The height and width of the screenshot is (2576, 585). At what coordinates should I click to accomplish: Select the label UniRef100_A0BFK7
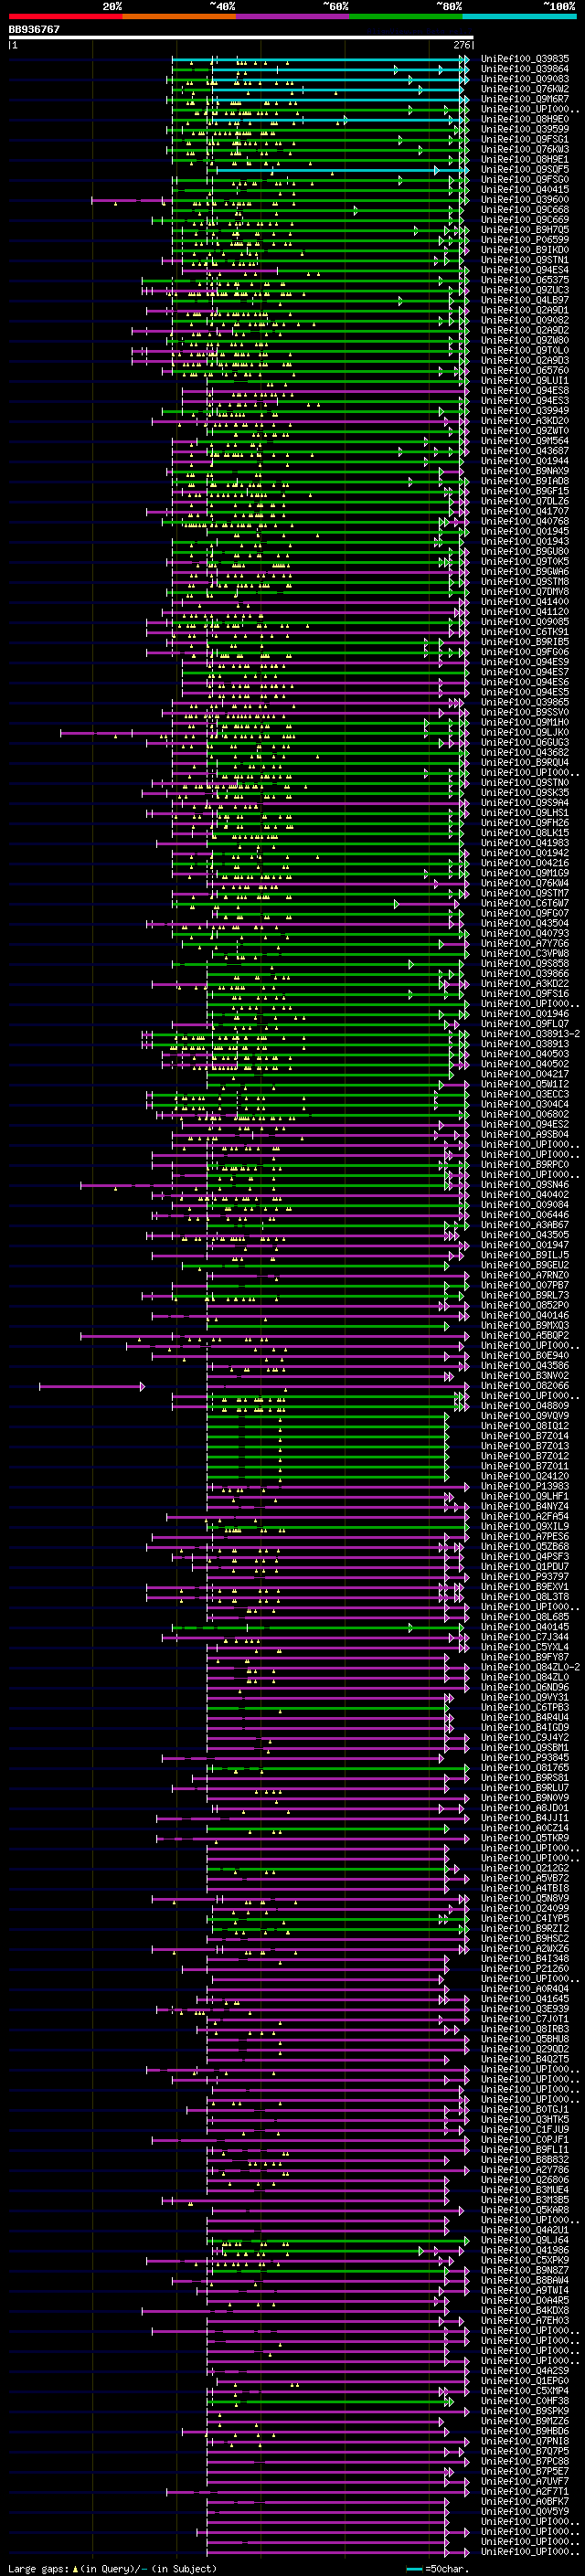[525, 2501]
